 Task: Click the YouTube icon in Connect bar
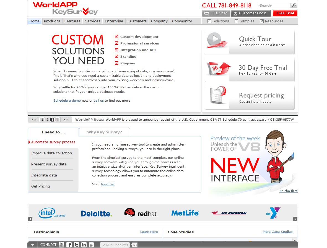click(61, 245)
